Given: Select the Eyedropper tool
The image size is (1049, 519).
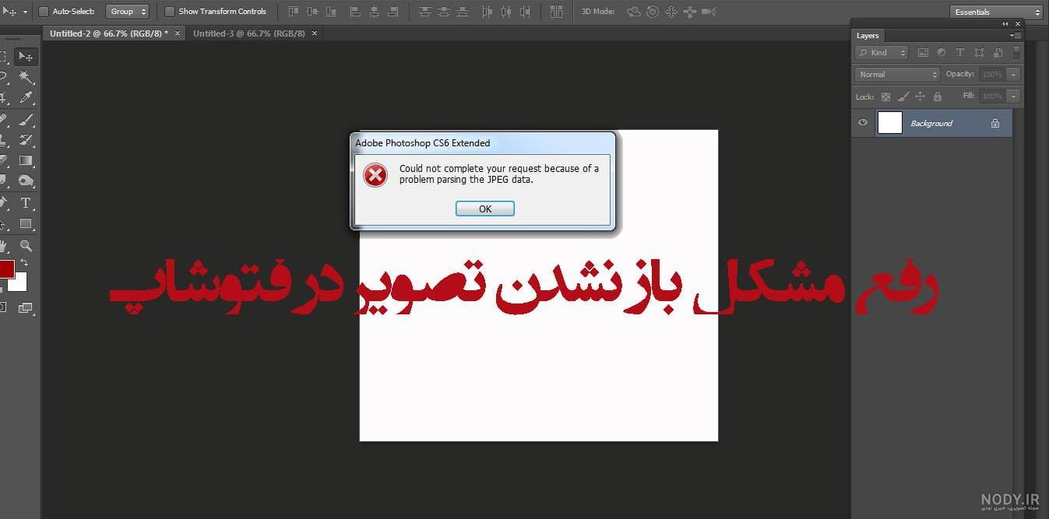Looking at the screenshot, I should coord(26,98).
